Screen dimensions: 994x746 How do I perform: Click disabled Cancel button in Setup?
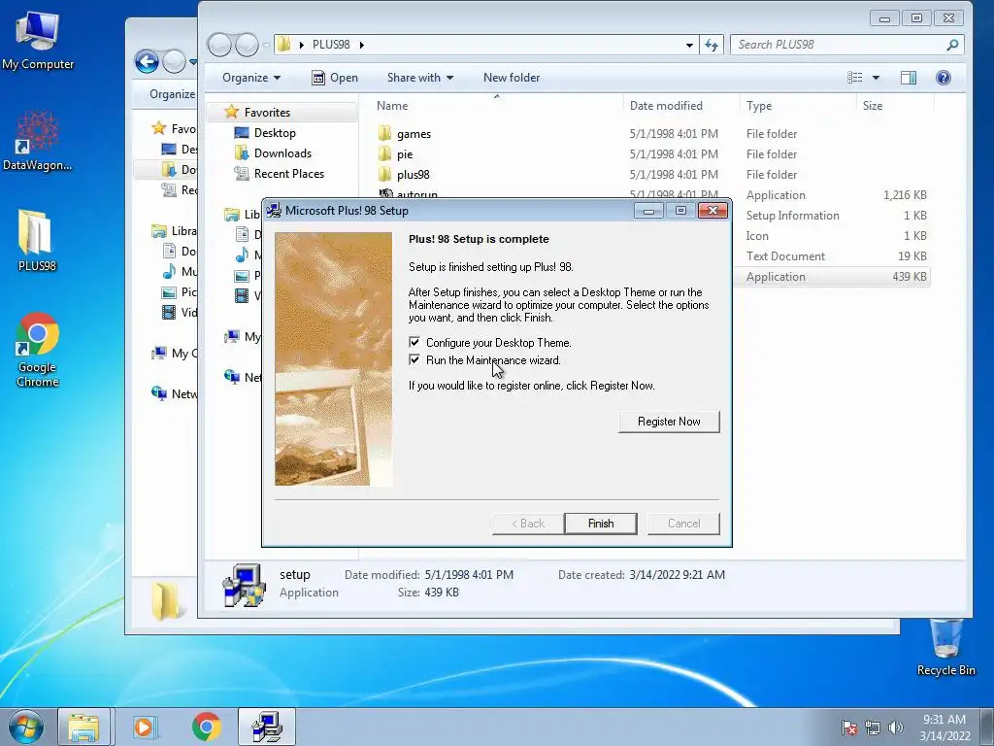(683, 524)
